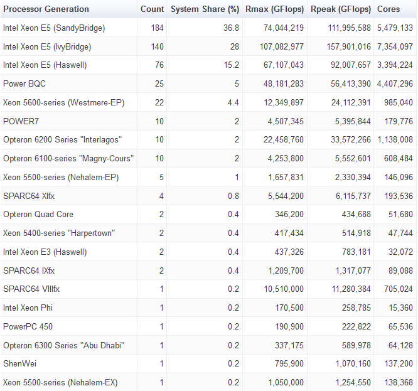
Task: Select the Intel Xeon E3 (Haswell) cell
Action: [x=45, y=252]
